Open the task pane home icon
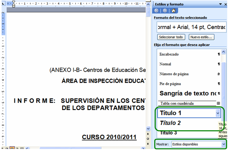 point(173,11)
